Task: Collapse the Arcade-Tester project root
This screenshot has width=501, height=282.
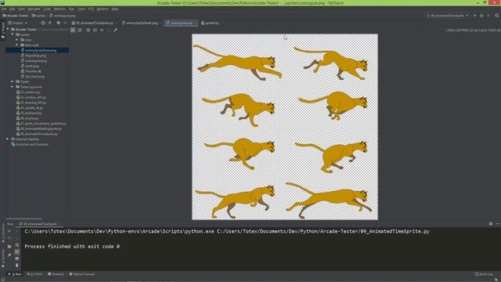Action: pyautogui.click(x=8, y=29)
